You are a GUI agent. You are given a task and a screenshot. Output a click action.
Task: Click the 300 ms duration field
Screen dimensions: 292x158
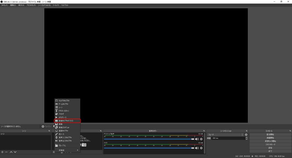coord(228,138)
